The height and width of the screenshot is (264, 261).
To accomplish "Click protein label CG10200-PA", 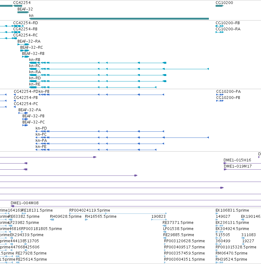I will (228, 92).
